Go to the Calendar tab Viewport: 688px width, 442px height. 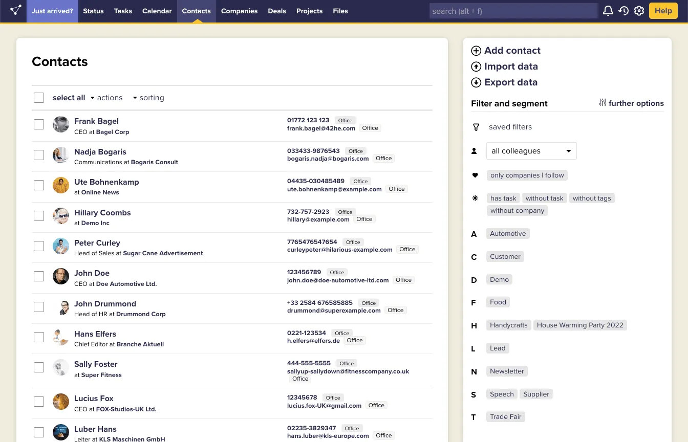point(157,11)
